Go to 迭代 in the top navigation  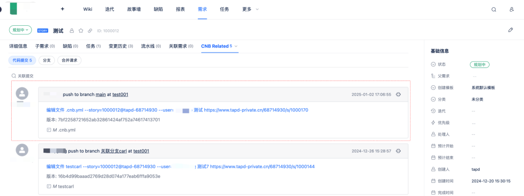(110, 9)
